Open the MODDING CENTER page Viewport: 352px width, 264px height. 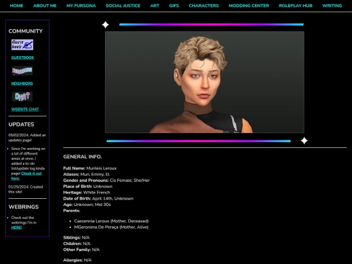tap(249, 6)
